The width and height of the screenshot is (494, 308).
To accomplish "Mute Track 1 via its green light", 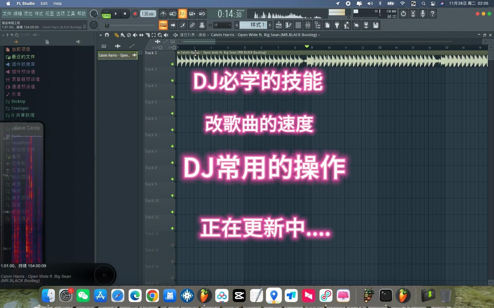I will point(172,64).
